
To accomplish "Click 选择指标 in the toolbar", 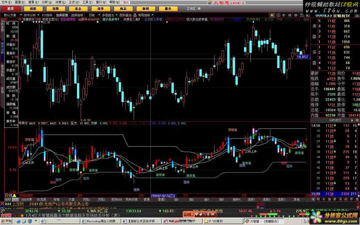I will click(x=77, y=15).
